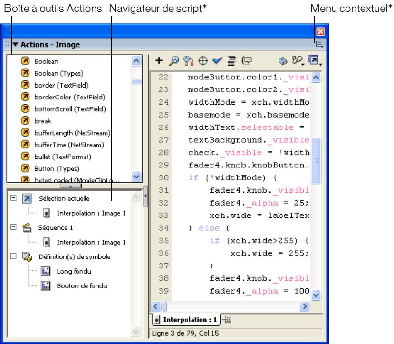Open the Replace tool icon

189,60
